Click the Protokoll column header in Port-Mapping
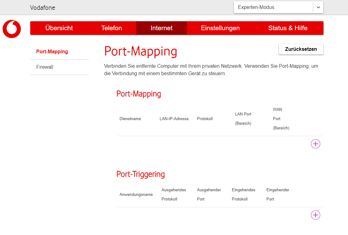 point(205,119)
